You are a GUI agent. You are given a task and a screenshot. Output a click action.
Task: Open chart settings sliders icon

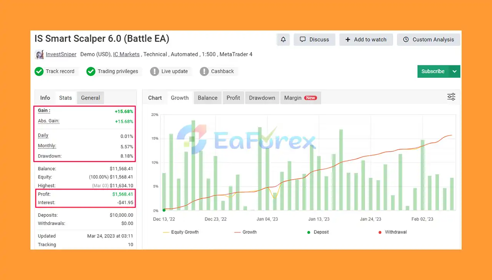tap(451, 97)
